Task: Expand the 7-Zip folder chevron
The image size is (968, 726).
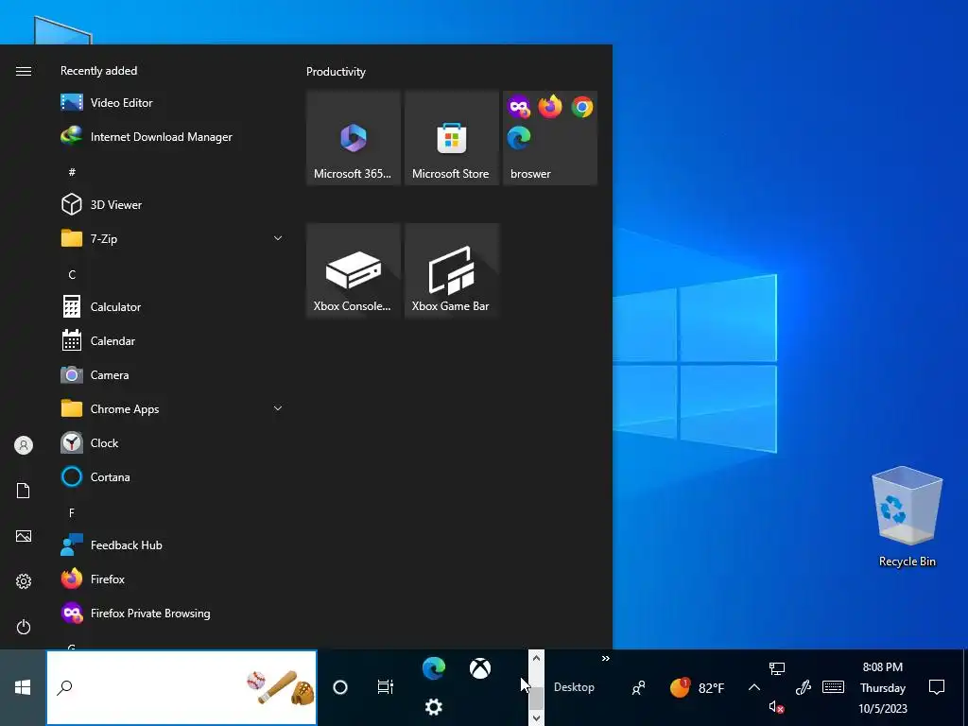Action: click(x=278, y=238)
